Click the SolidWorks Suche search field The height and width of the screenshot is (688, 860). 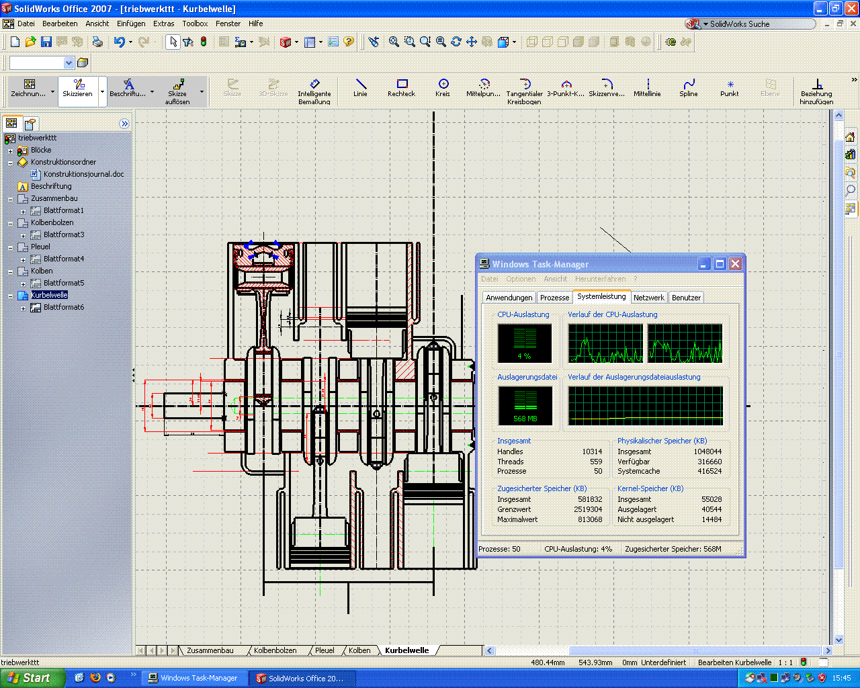click(x=759, y=24)
